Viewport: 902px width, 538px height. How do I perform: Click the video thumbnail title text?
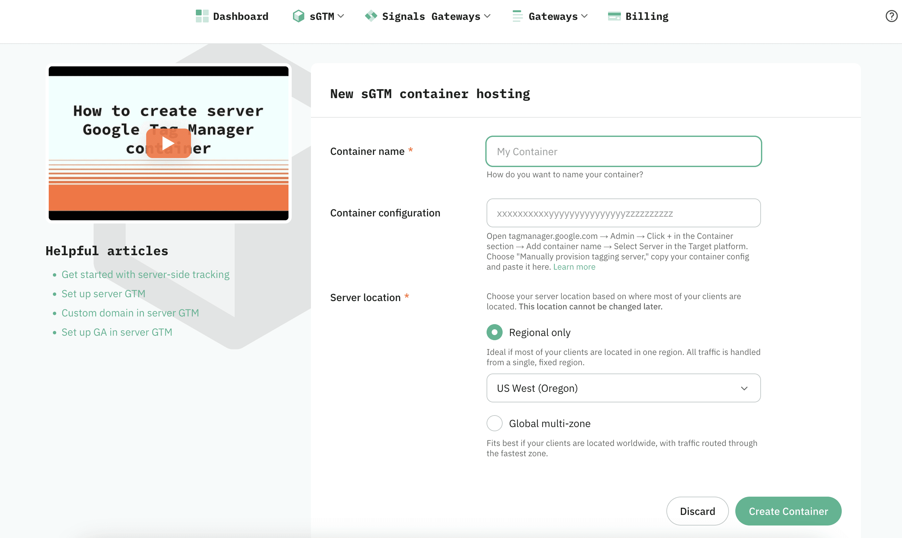168,130
